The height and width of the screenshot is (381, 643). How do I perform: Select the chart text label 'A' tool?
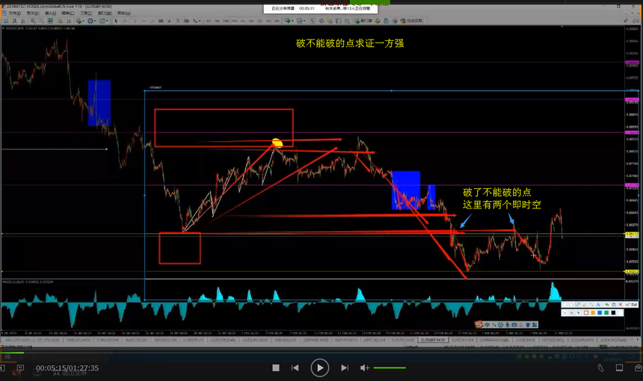point(170,21)
